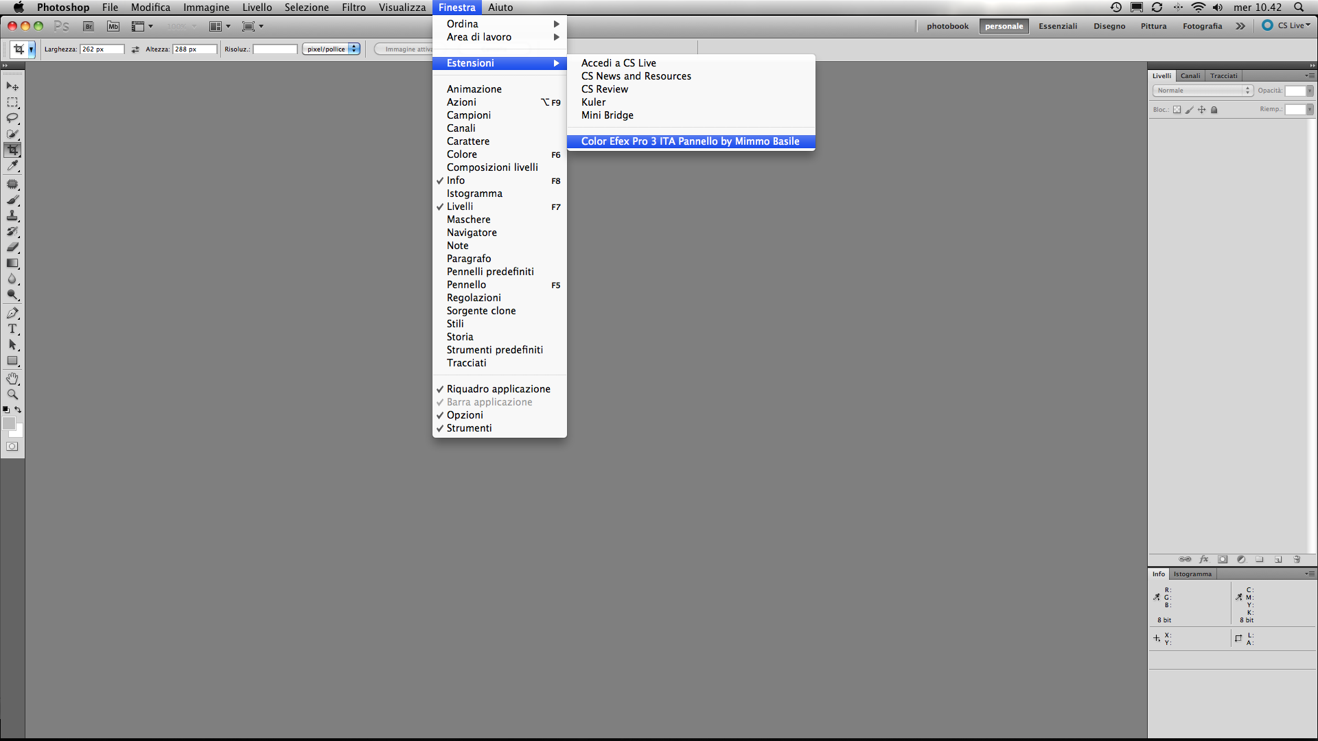Toggle lock position in Livelli panel
Viewport: 1318px width, 741px height.
coord(1202,110)
